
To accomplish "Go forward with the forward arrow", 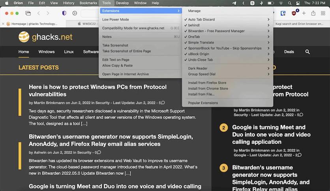I will click(48, 13).
